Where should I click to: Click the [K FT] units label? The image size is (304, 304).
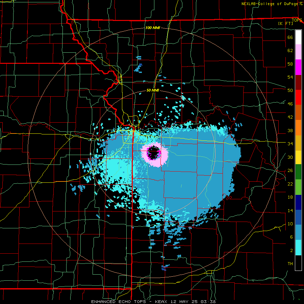(x=285, y=23)
